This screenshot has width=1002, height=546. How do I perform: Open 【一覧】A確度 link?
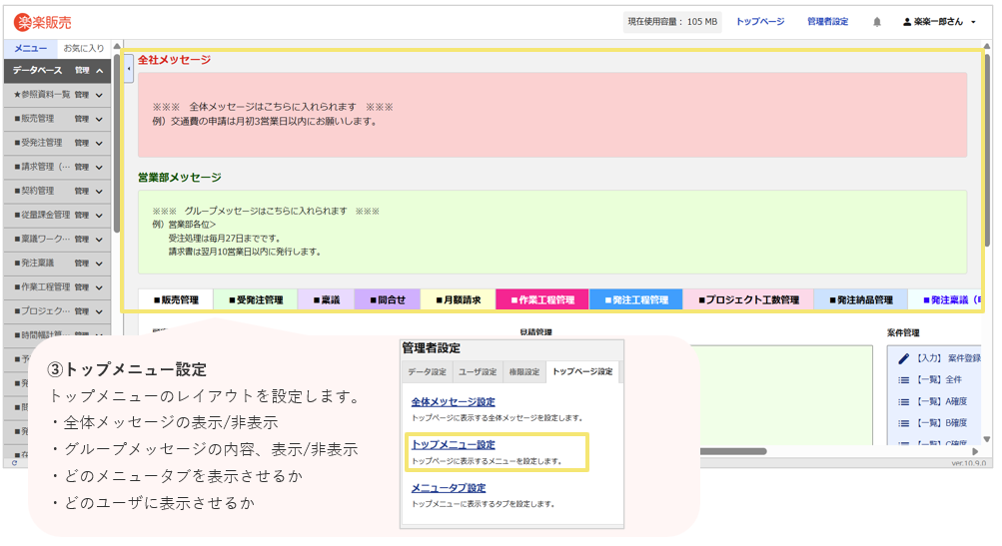[x=942, y=401]
